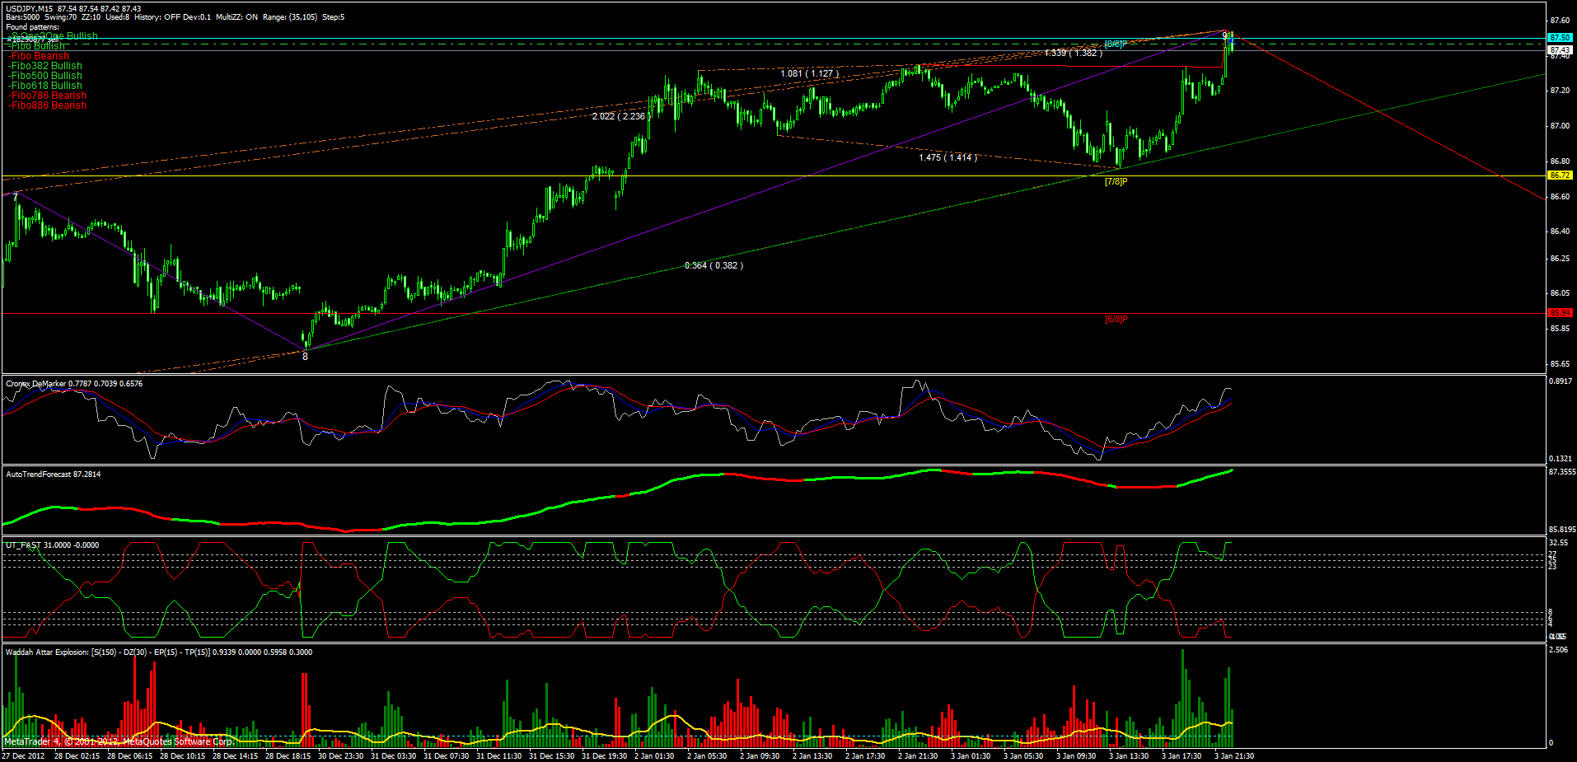Image resolution: width=1577 pixels, height=762 pixels.
Task: Click the 85.8195 AutoTrendForecast scale value
Action: (x=1562, y=530)
